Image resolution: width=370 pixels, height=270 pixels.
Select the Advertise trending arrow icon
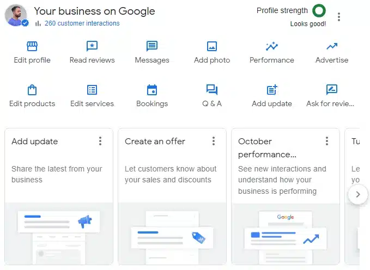pos(332,46)
